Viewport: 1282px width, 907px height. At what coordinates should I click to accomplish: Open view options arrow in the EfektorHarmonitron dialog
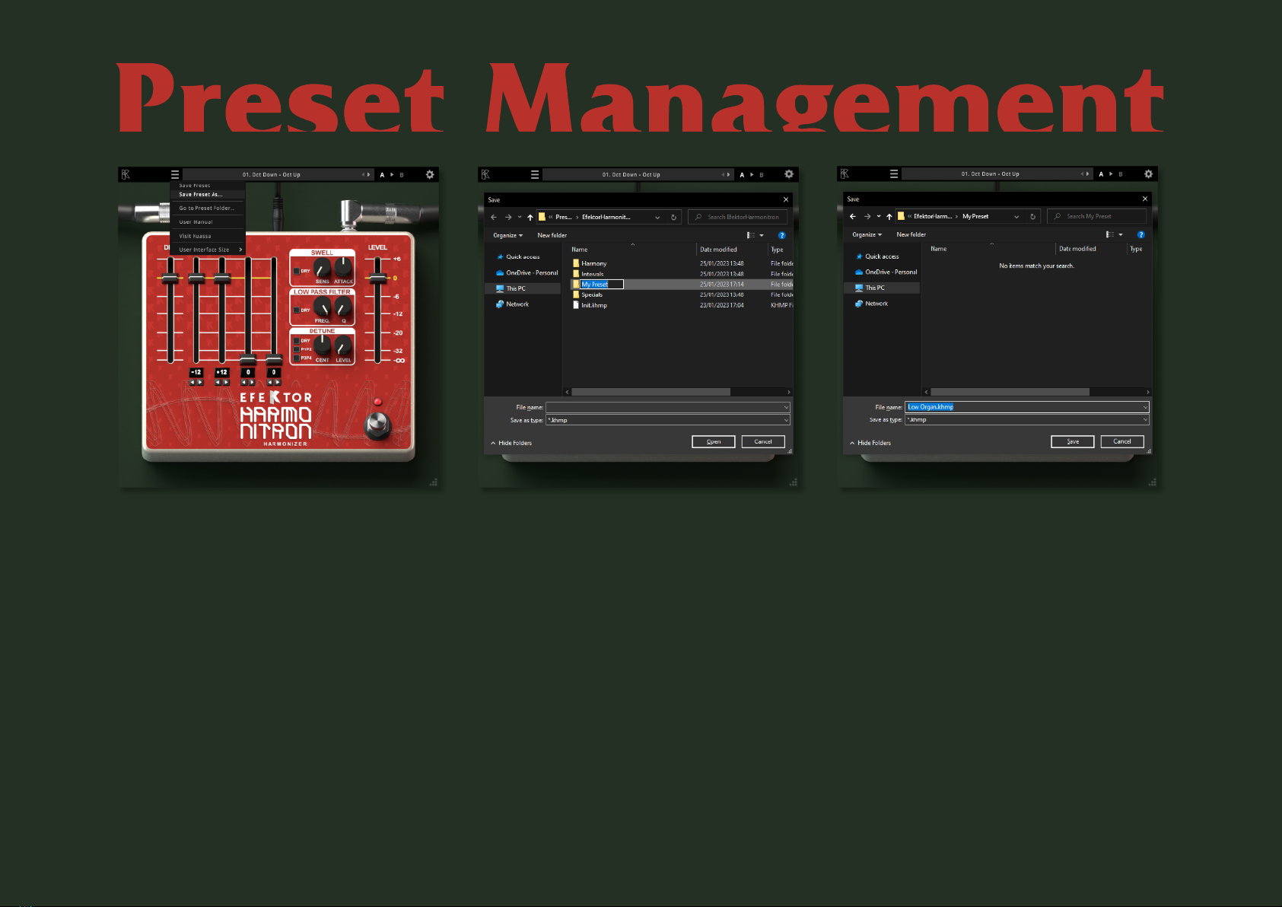pyautogui.click(x=762, y=235)
